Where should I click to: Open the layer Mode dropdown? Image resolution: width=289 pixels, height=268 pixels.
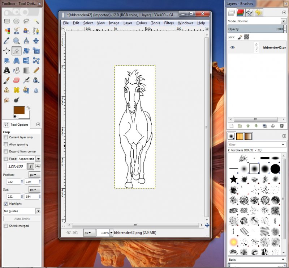click(x=284, y=21)
